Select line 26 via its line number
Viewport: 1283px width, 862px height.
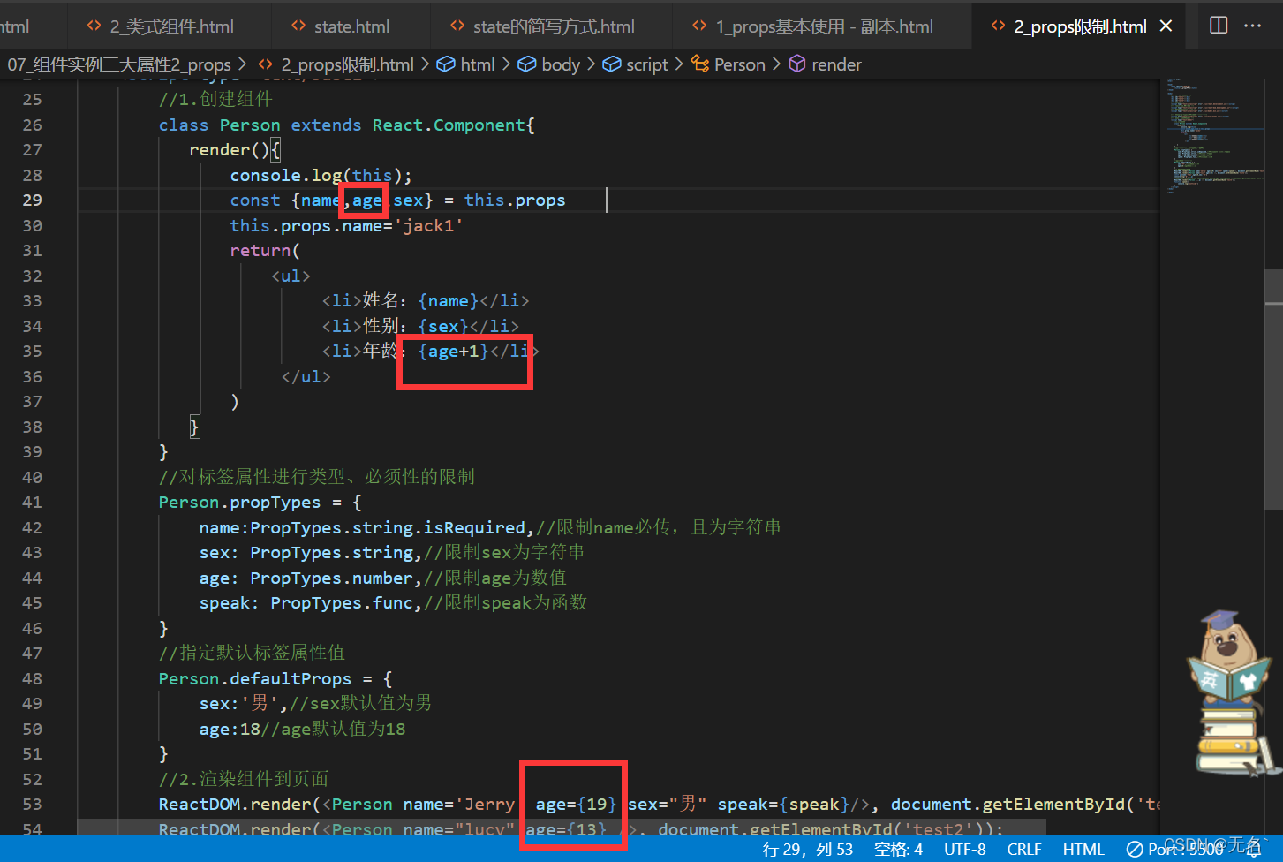click(33, 125)
